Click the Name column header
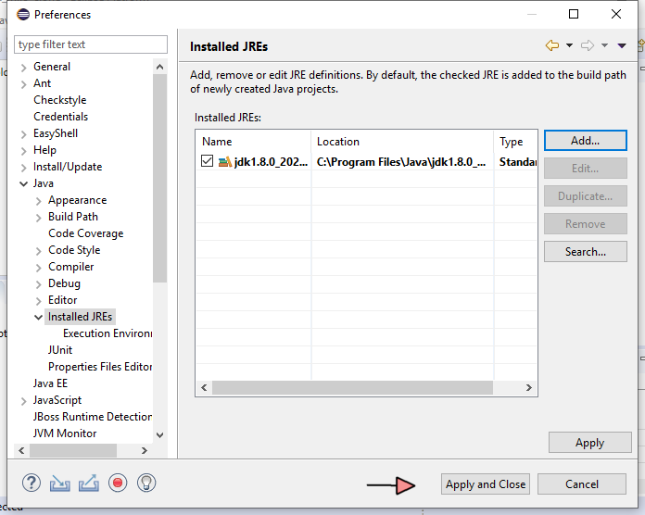The height and width of the screenshot is (515, 645). tap(253, 142)
